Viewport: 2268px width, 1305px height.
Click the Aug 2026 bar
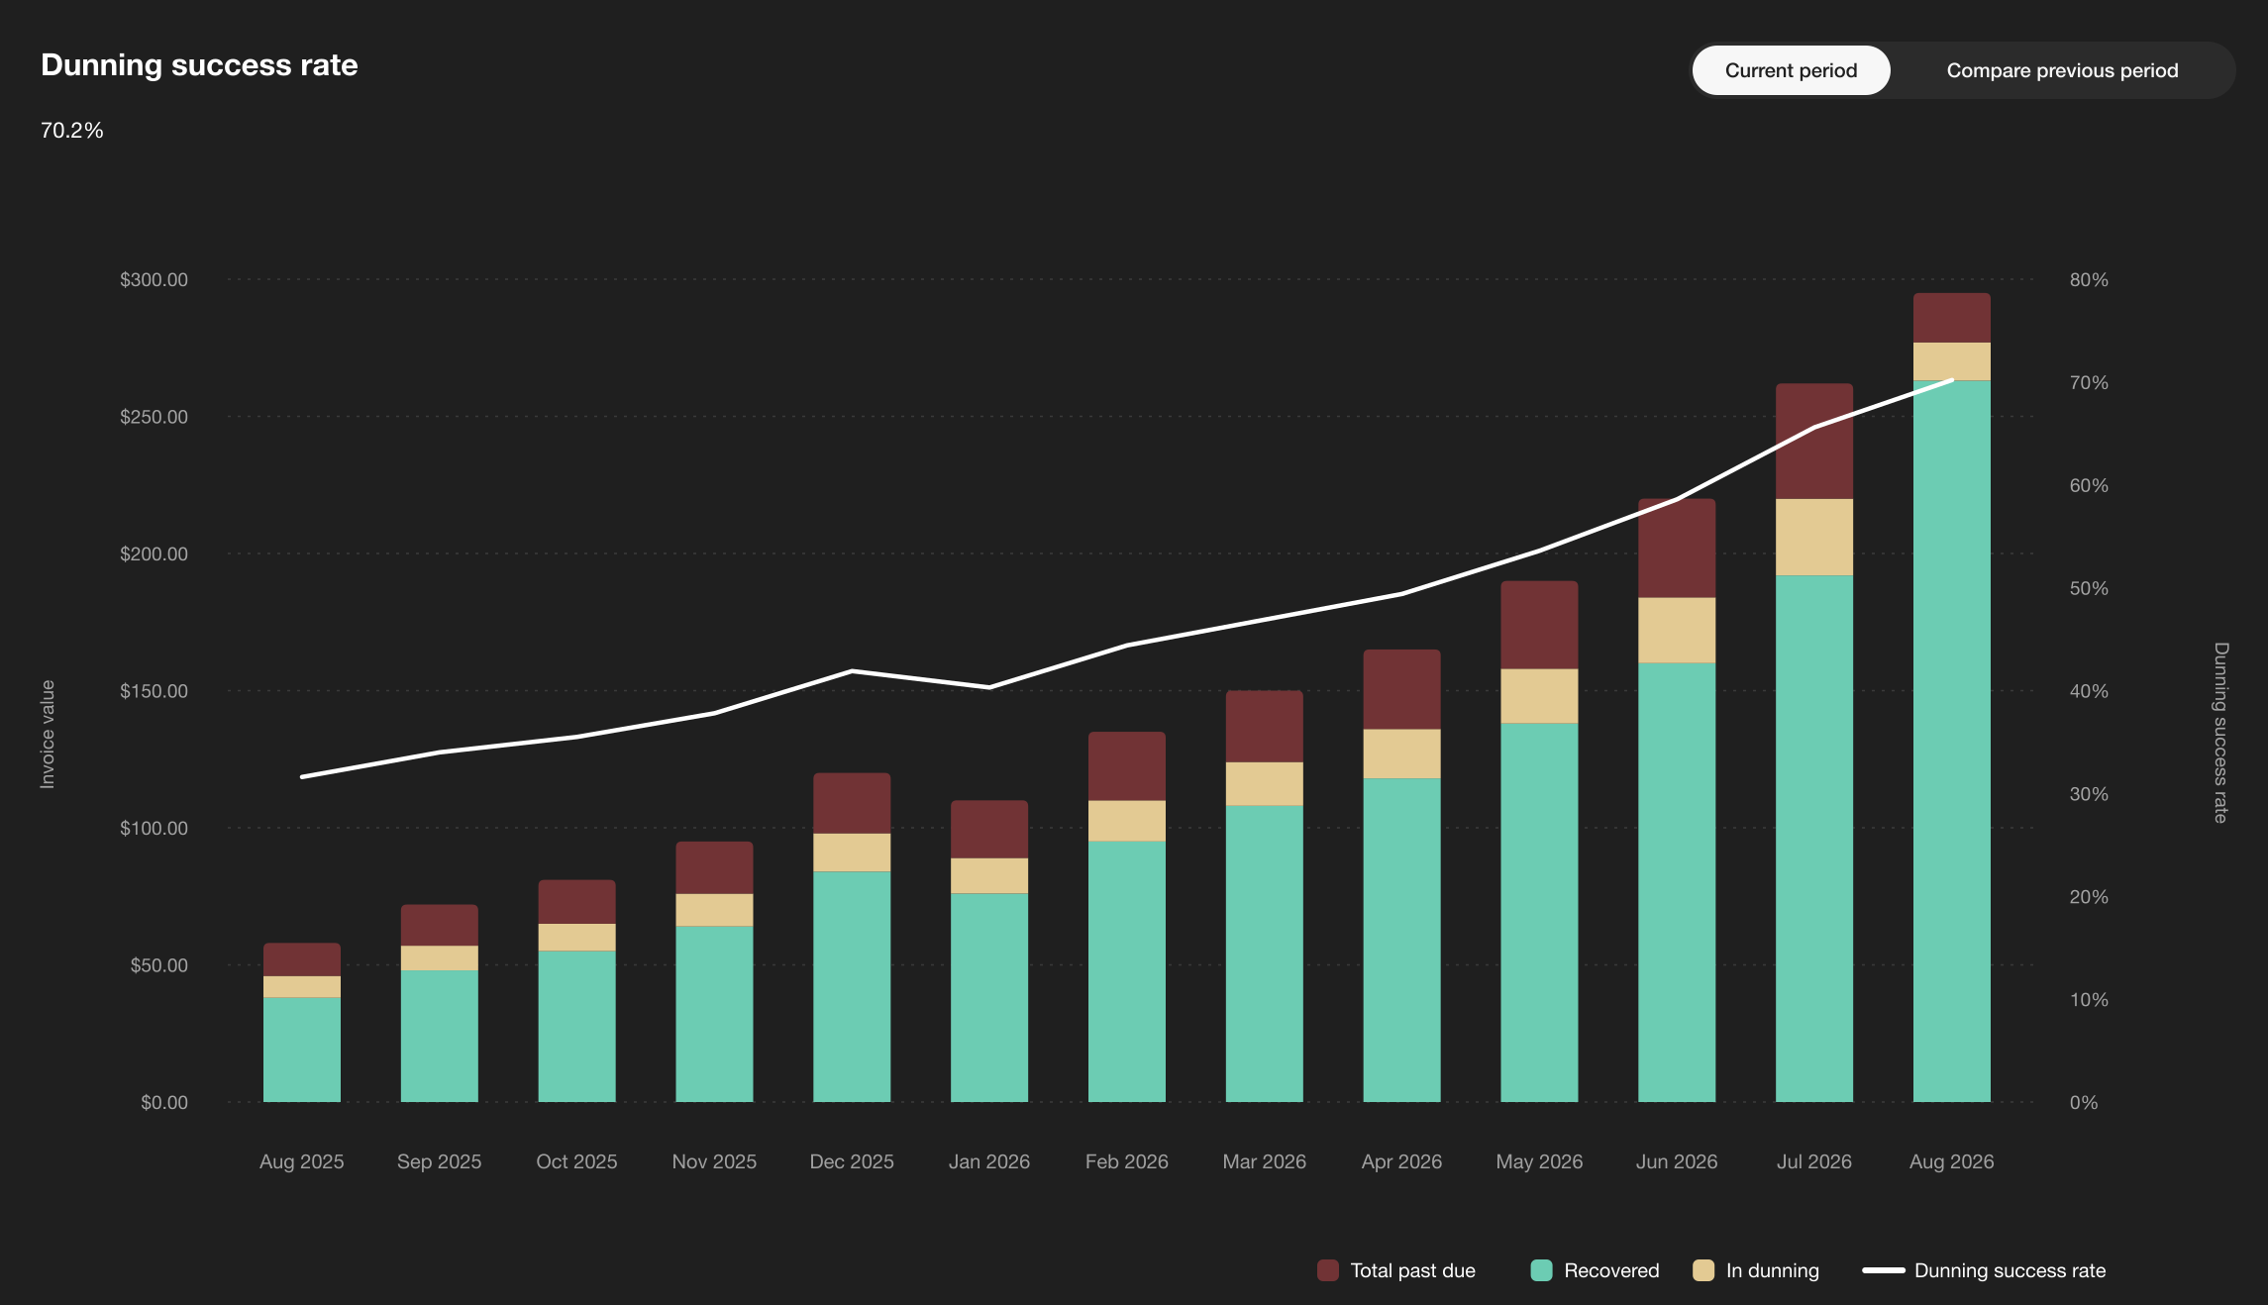(1952, 697)
